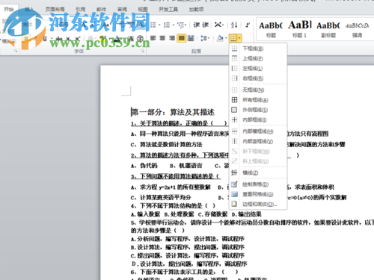Click line 6、下面不属于算法表示工具的是

(184, 272)
